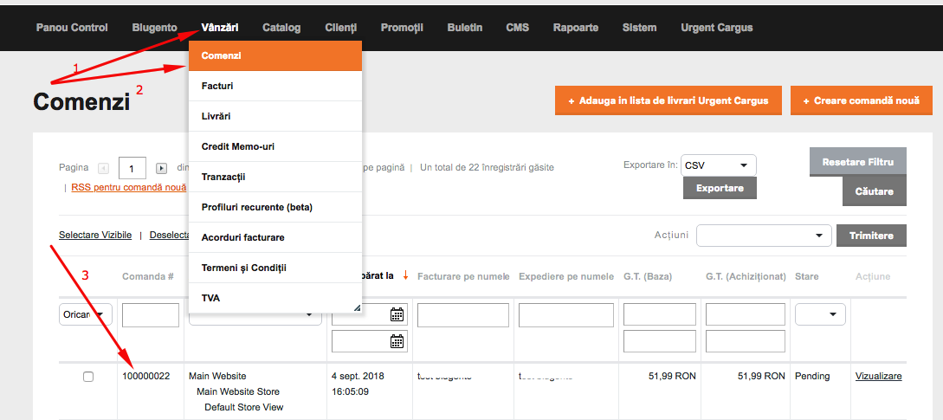Click the Căutare button
Image resolution: width=943 pixels, height=420 pixels.
[875, 191]
